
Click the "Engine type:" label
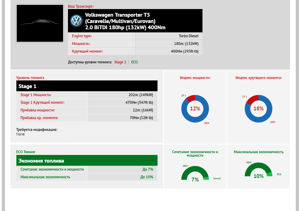[82, 36]
